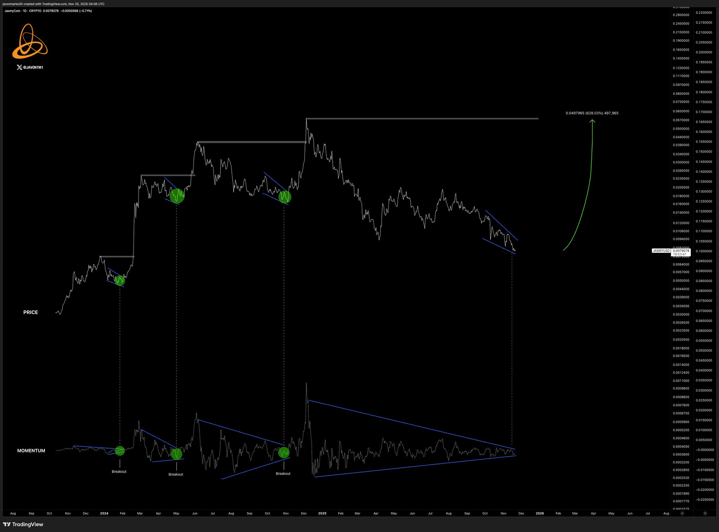Screen dimensions: 719x532
Task: Click the orange JasmyCoin logo
Action: (30, 41)
